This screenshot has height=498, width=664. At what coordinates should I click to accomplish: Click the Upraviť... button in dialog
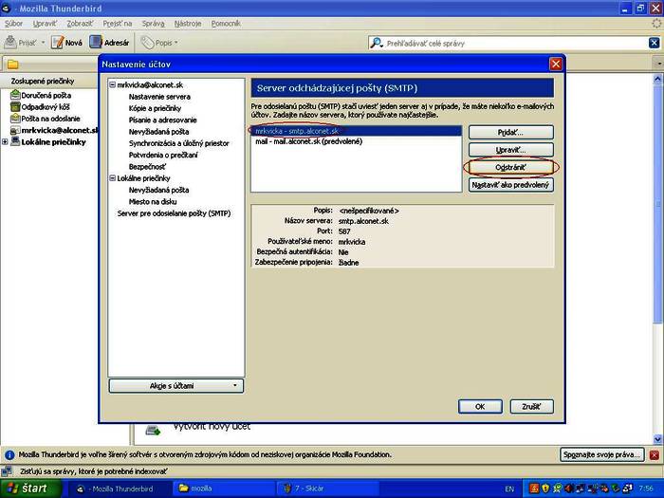point(510,150)
